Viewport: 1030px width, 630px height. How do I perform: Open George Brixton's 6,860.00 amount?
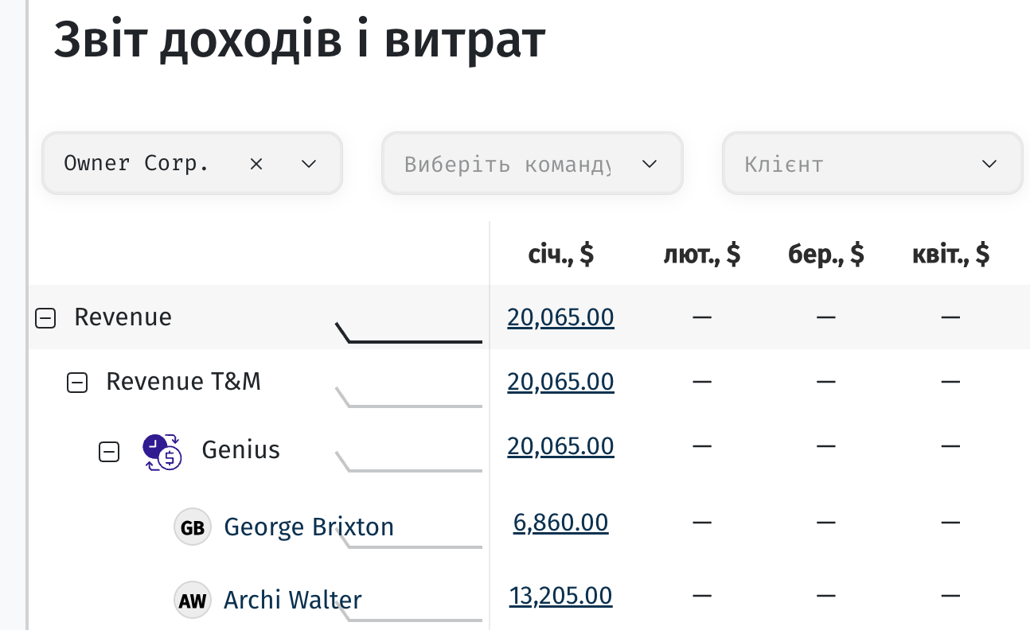(x=560, y=523)
